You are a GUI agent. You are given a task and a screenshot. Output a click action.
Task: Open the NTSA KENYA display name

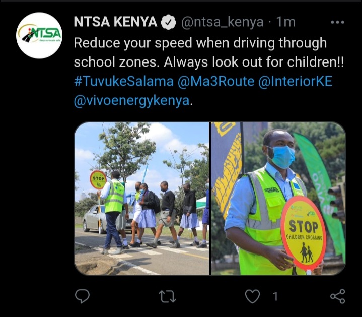(x=116, y=22)
